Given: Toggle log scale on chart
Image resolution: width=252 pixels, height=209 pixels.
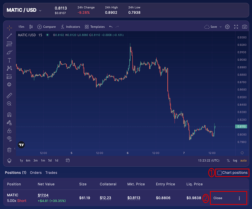Looking at the screenshot, I should point(235,160).
